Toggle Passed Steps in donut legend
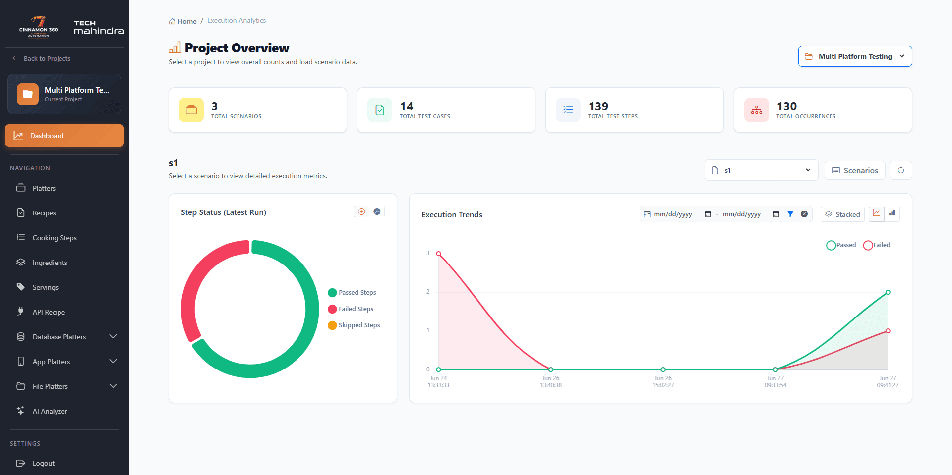The image size is (952, 475). pyautogui.click(x=352, y=293)
